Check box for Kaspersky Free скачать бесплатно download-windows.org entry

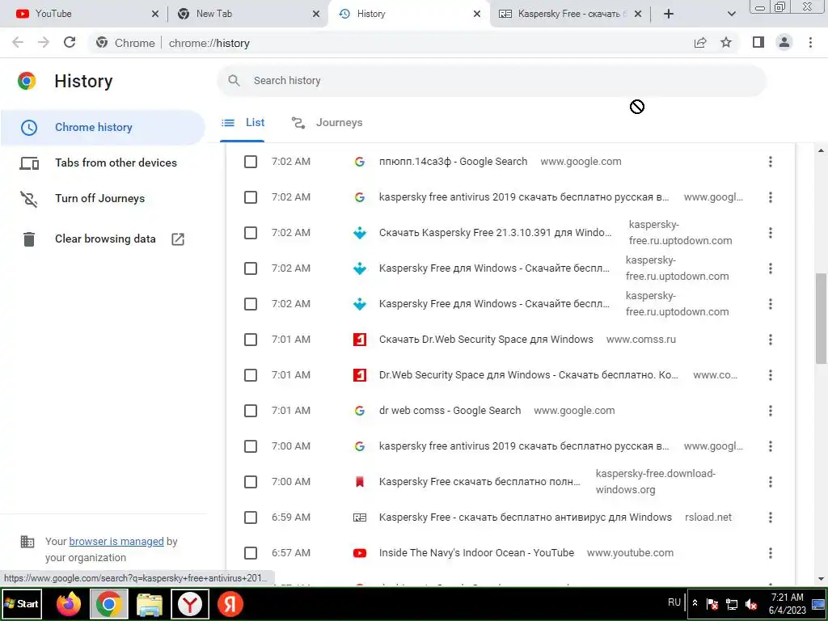click(x=251, y=482)
